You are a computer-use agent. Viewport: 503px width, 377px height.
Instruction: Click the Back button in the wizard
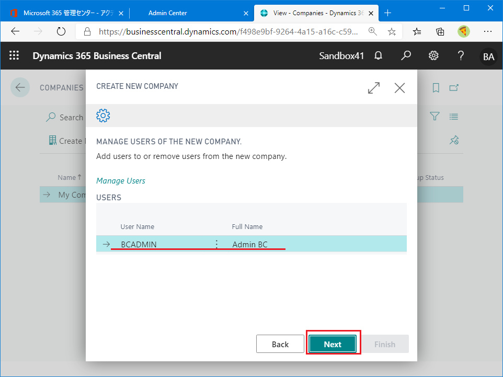pos(280,344)
